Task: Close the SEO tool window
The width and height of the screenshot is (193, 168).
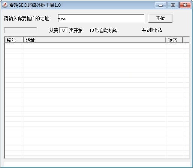Action: point(185,5)
